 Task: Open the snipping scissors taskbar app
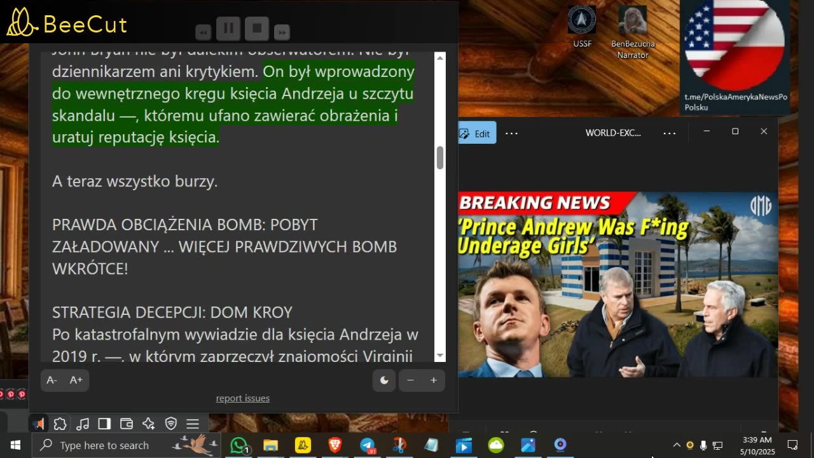pos(399,445)
